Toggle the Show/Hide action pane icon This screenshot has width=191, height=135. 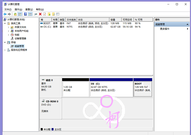(x=30, y=14)
